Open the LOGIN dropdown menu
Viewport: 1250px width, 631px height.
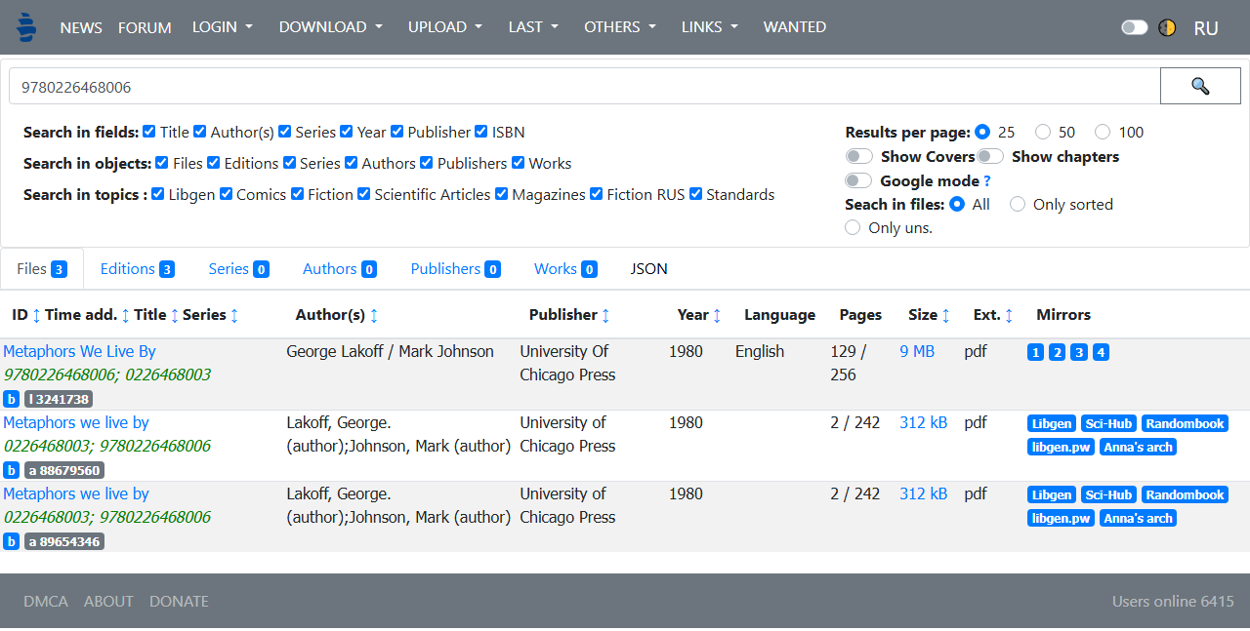click(x=223, y=27)
